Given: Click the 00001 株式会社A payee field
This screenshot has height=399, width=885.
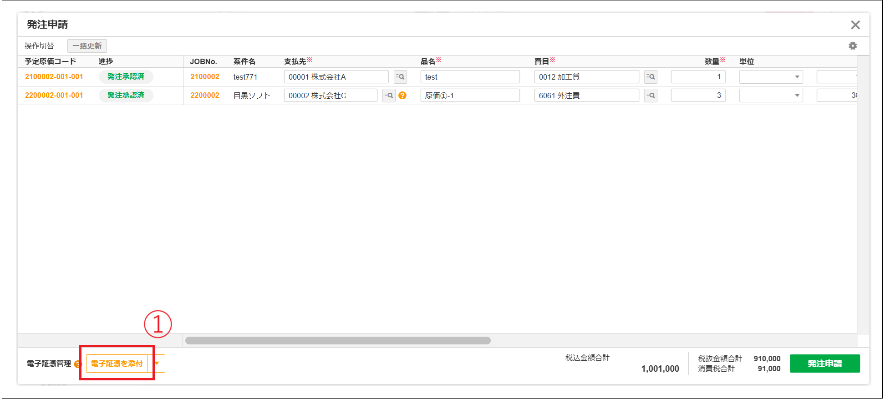Looking at the screenshot, I should pyautogui.click(x=336, y=77).
